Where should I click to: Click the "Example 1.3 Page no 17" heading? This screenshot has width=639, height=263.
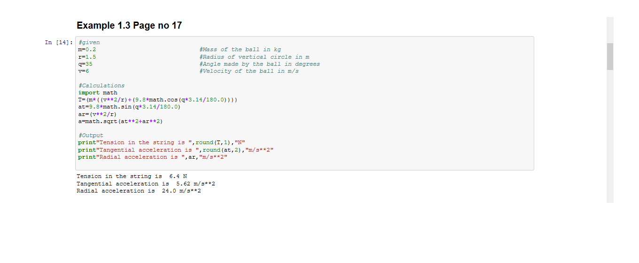click(x=129, y=26)
